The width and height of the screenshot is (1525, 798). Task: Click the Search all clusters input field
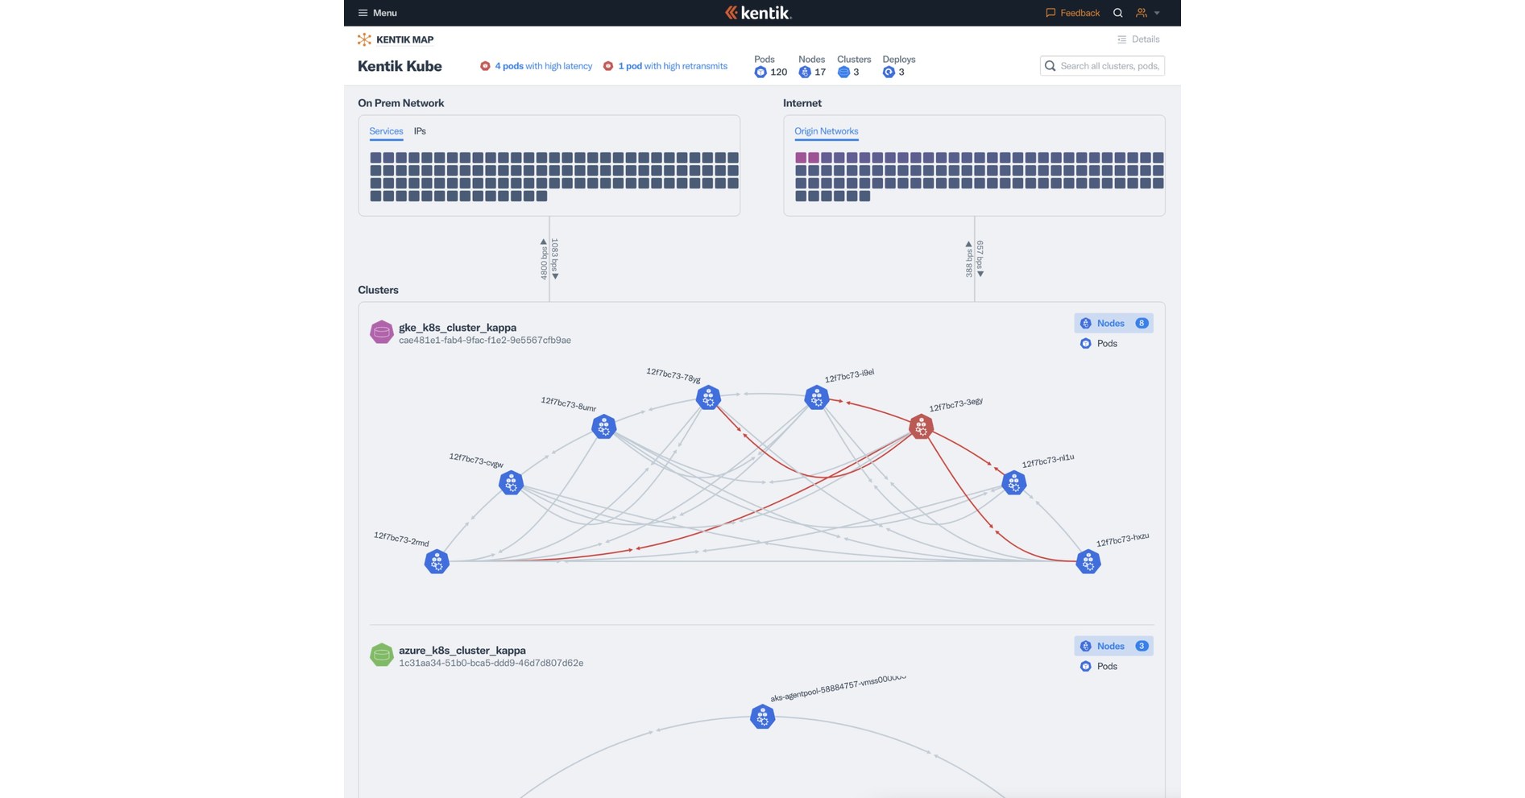1104,66
